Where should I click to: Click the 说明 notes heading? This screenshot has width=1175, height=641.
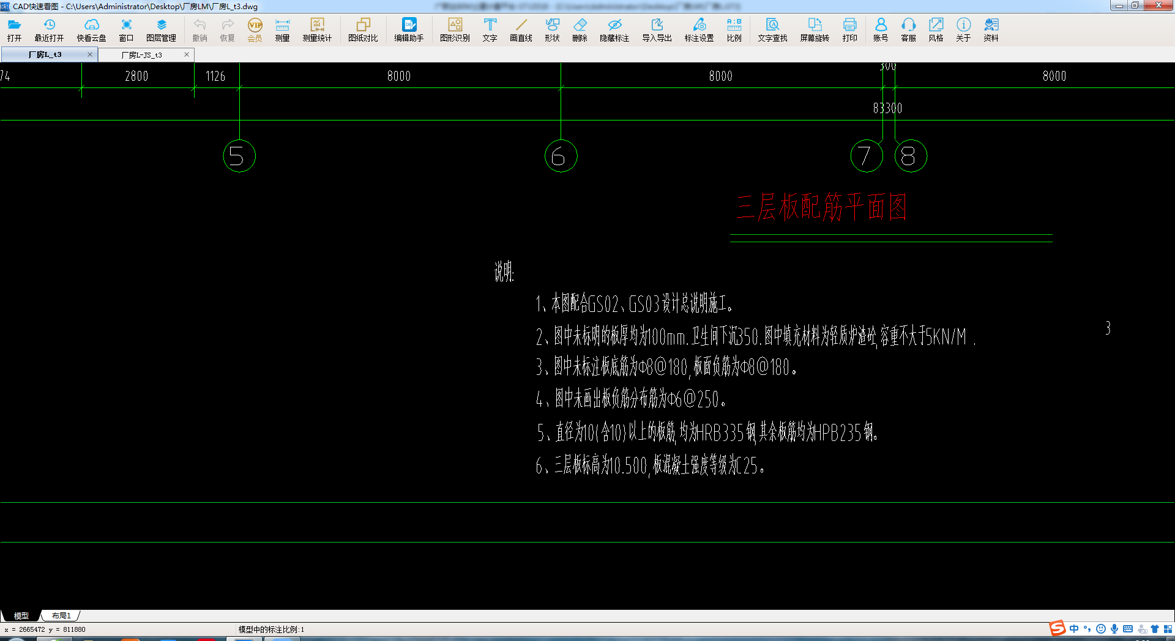pyautogui.click(x=504, y=272)
